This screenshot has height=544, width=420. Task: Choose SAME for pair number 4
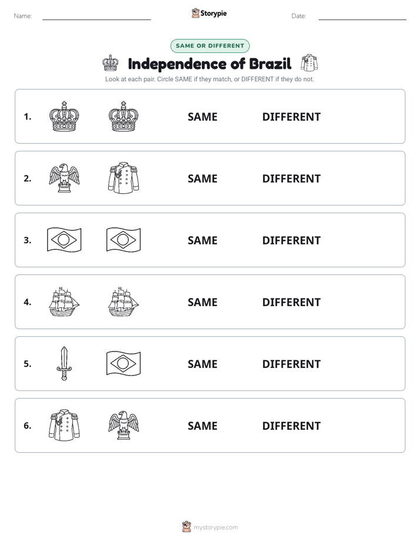pos(202,302)
